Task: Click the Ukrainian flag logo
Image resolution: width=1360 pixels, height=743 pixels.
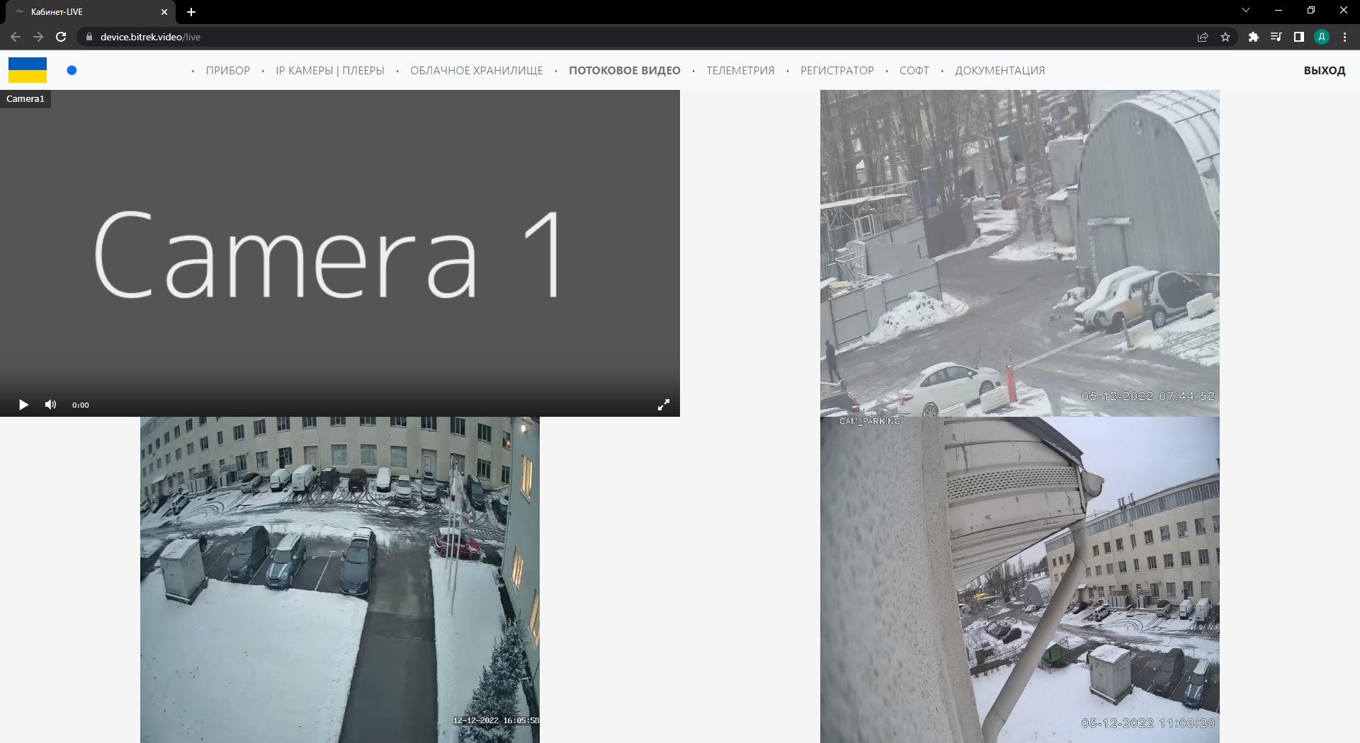Action: point(28,70)
